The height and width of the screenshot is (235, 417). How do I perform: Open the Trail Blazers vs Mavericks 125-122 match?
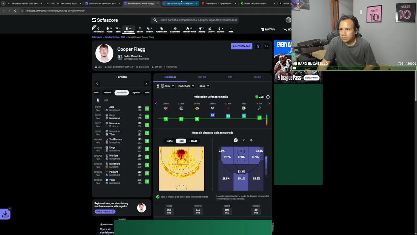click(x=122, y=141)
